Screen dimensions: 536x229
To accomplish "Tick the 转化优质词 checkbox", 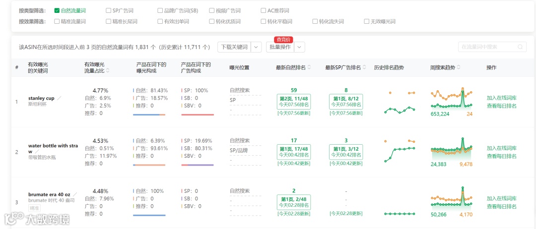I will coord(212,21).
